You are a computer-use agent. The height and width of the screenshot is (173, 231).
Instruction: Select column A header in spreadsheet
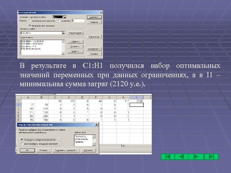[28, 97]
